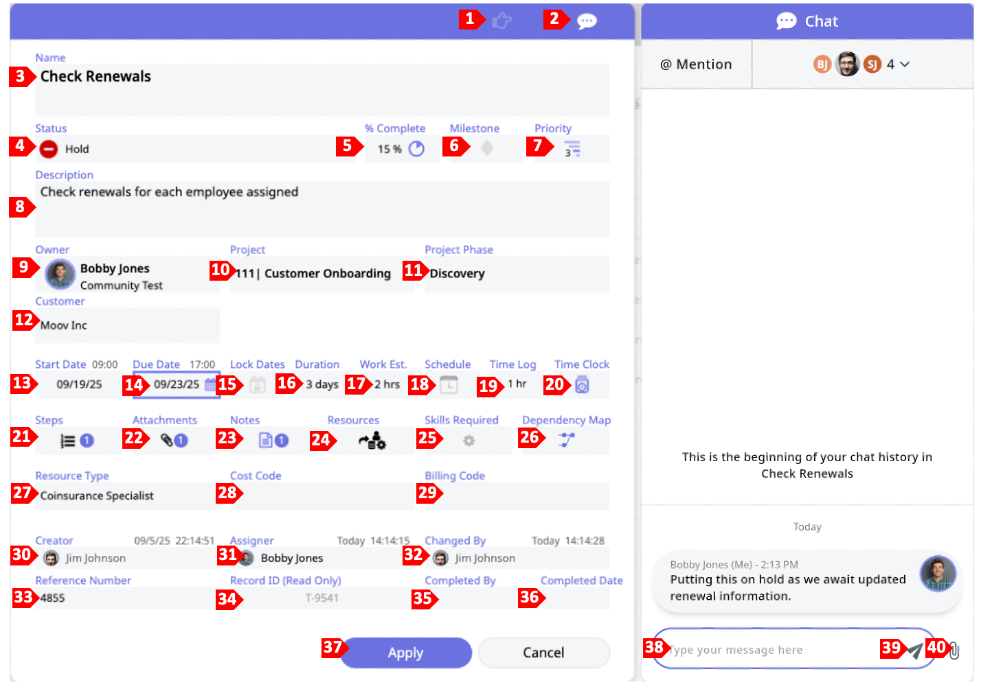This screenshot has width=981, height=689.
Task: Open the Resources assignment icon
Action: [x=372, y=441]
